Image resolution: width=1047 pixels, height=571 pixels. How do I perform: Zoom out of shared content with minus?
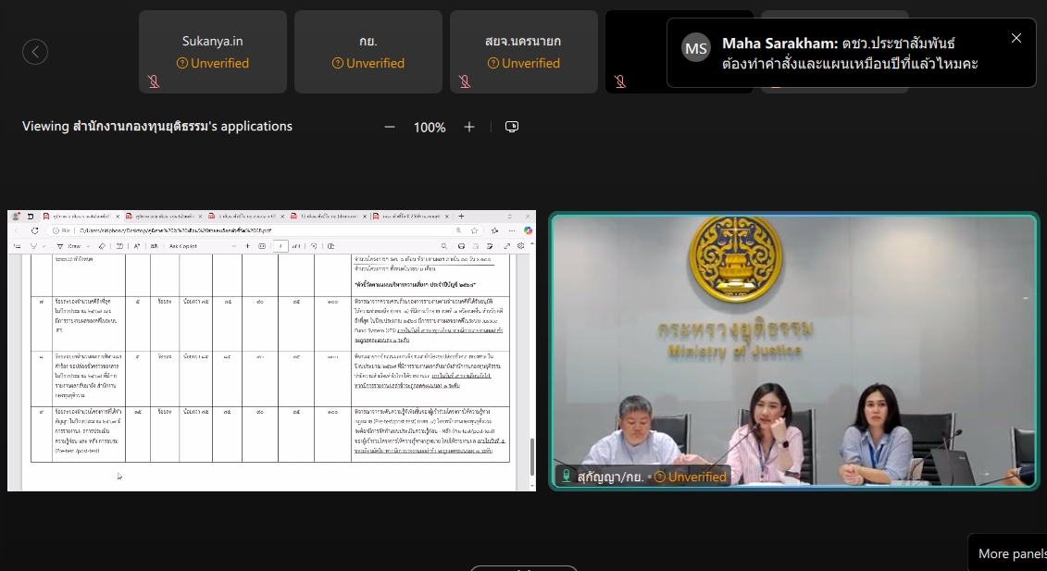pos(390,127)
